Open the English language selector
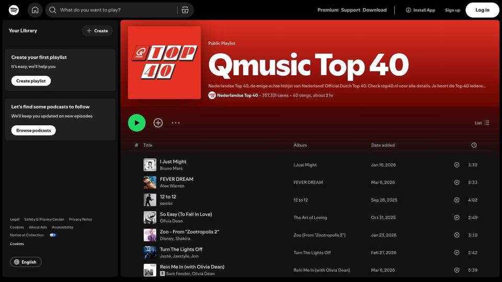 click(x=26, y=262)
